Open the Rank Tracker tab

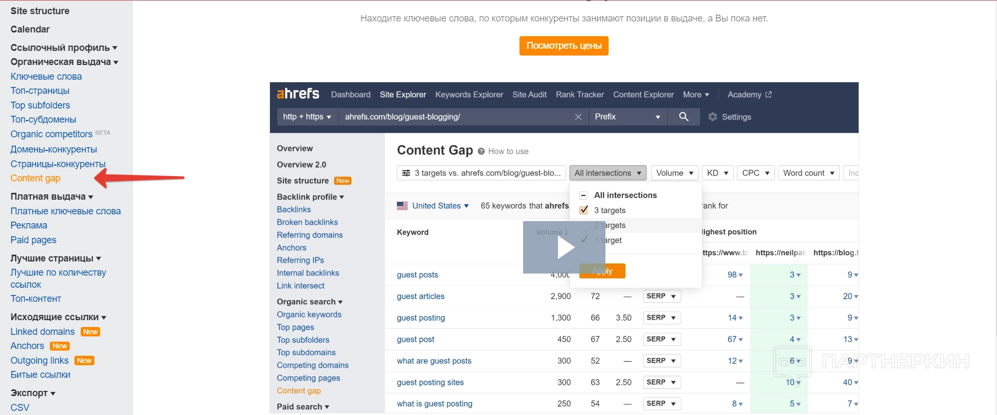tap(580, 95)
